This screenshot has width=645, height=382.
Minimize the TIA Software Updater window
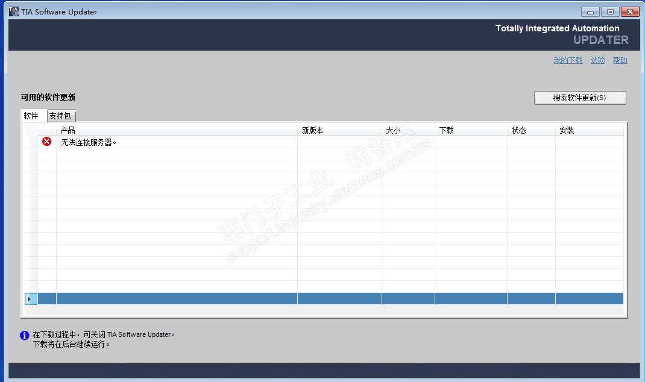pyautogui.click(x=590, y=12)
